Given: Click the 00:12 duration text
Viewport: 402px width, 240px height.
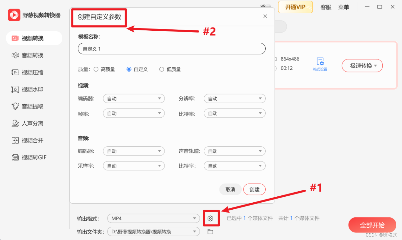Looking at the screenshot, I should (x=287, y=68).
